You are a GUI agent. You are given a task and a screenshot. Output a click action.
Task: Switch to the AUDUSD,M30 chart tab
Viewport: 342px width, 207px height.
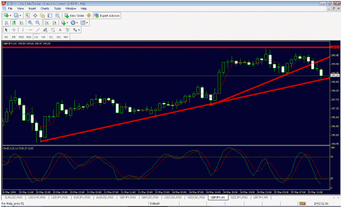click(105, 197)
